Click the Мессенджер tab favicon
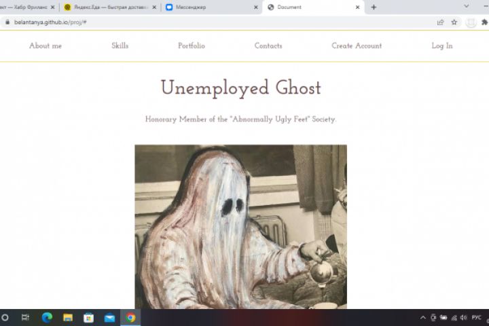The width and height of the screenshot is (489, 326). [x=169, y=7]
